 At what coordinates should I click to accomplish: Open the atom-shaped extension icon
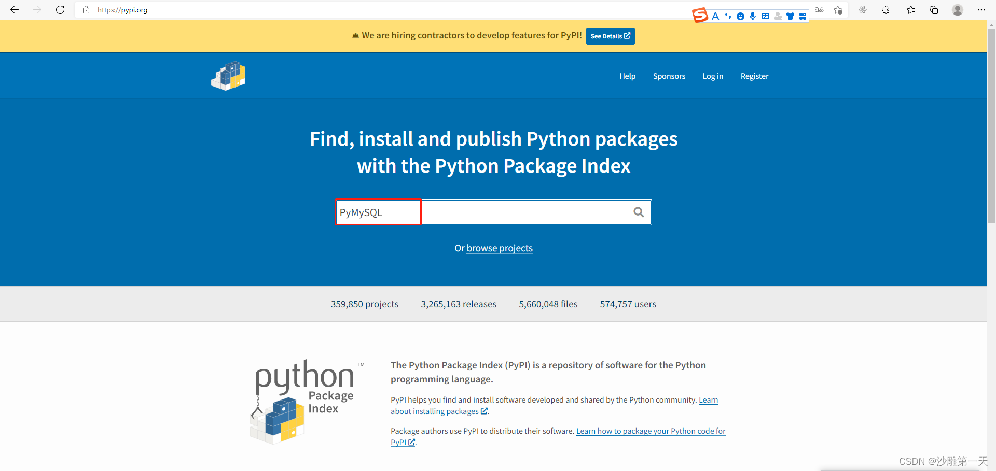pos(863,10)
